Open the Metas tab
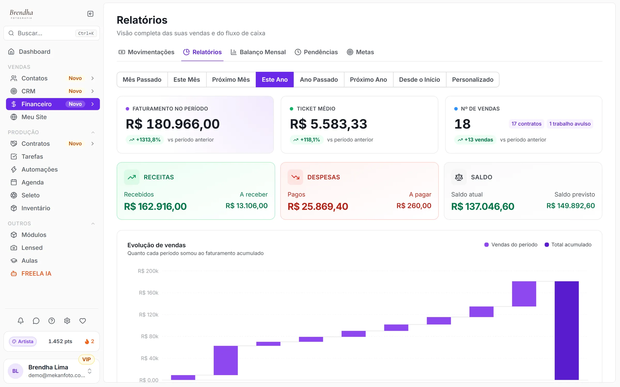The width and height of the screenshot is (620, 387). pos(360,52)
